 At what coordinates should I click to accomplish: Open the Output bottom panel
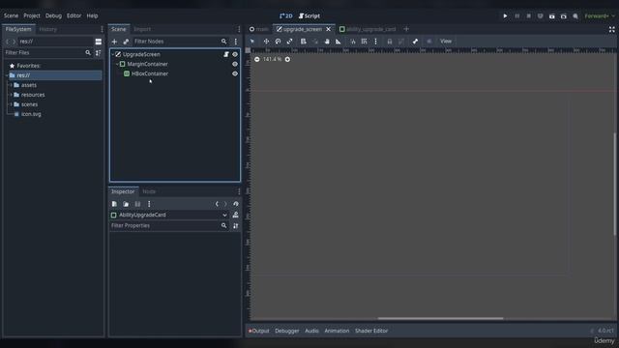[259, 331]
